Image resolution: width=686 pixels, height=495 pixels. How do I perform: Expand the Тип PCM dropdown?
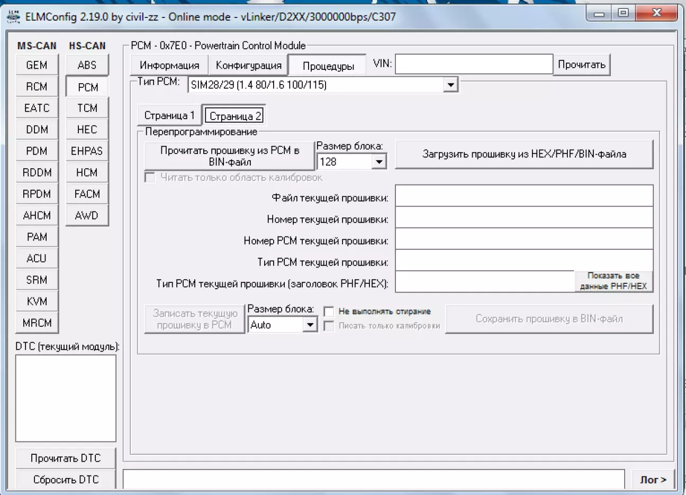(x=450, y=85)
